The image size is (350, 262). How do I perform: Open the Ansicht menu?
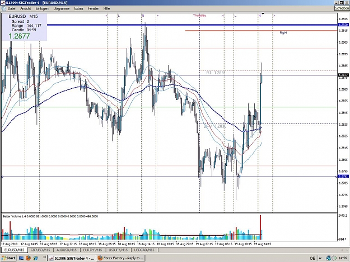pyautogui.click(x=25, y=8)
